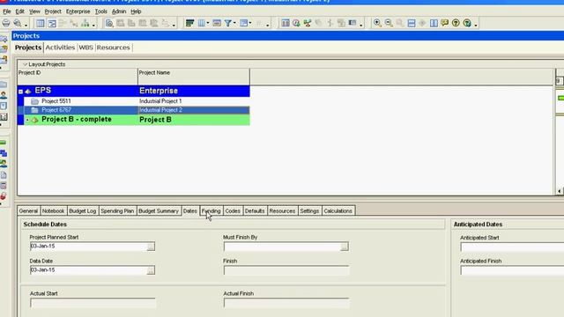Open the Project menu

tap(53, 11)
